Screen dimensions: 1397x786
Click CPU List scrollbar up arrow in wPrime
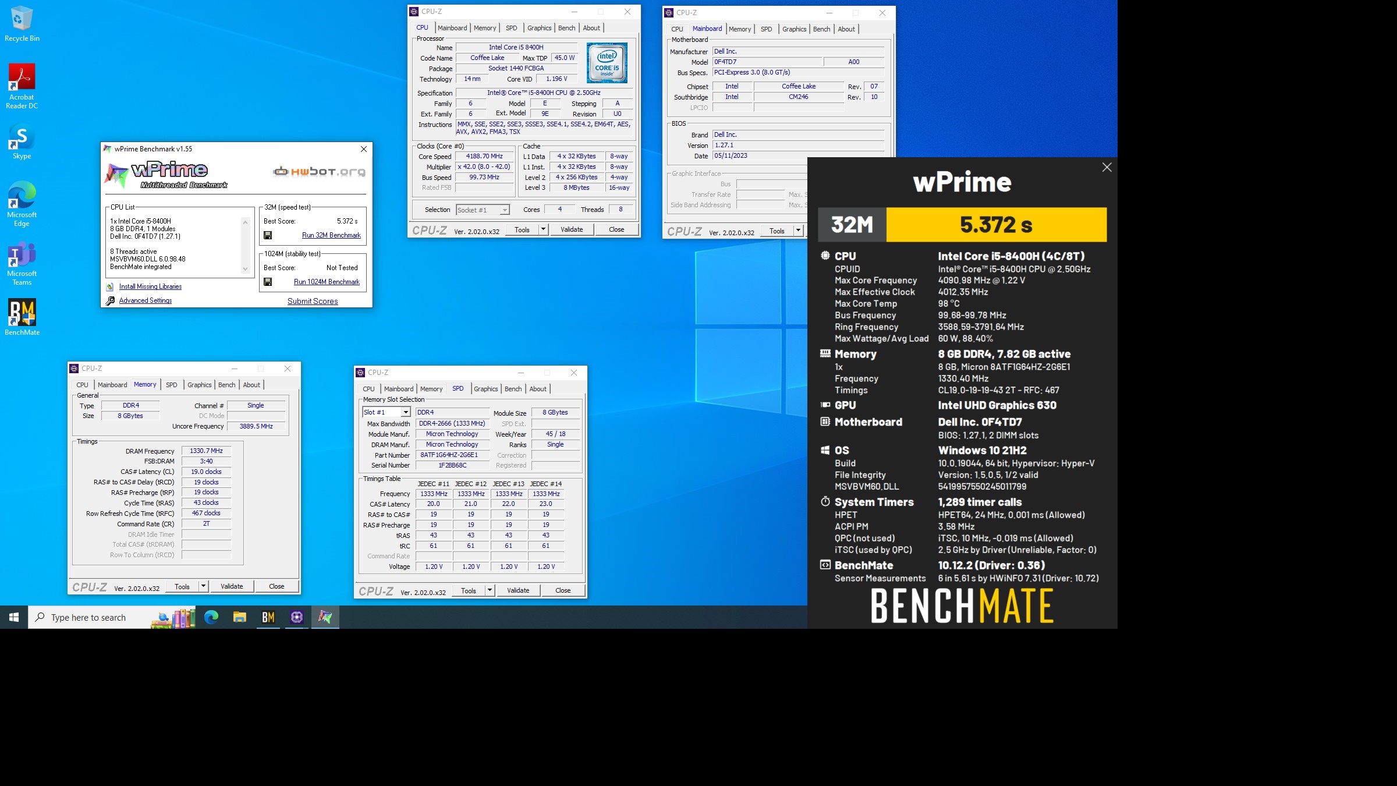pyautogui.click(x=246, y=222)
